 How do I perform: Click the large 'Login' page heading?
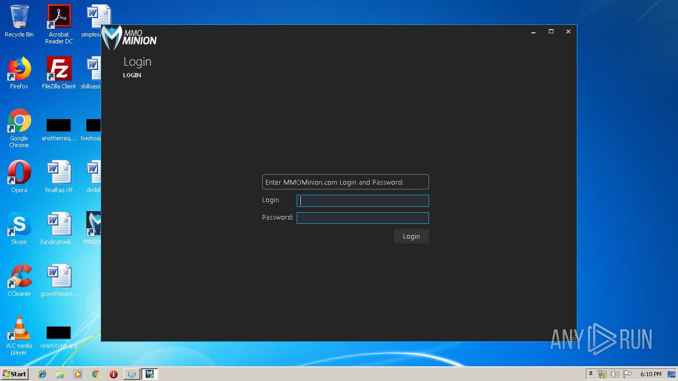(138, 62)
